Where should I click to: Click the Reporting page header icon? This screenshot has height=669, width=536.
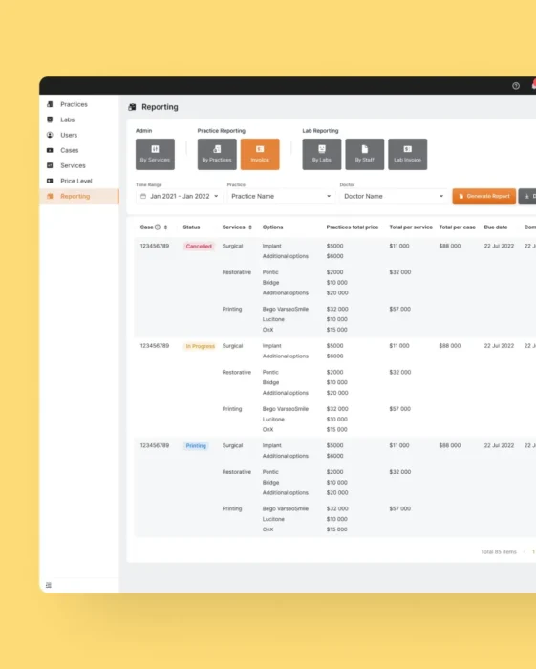[132, 107]
